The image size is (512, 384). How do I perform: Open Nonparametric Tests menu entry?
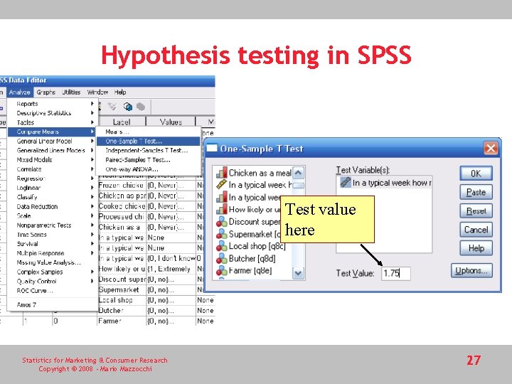[52, 225]
